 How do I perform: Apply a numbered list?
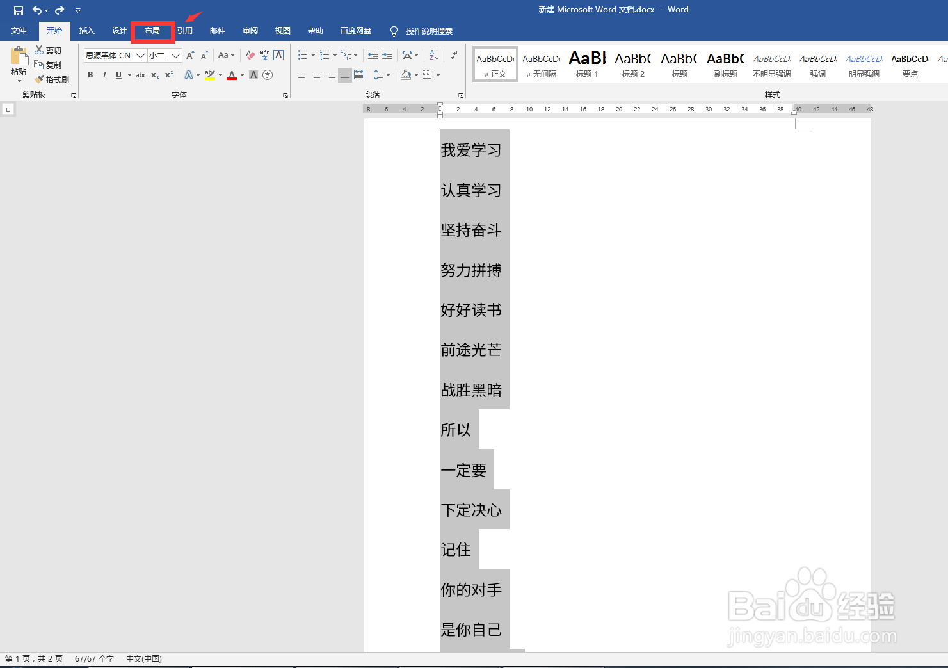pos(325,55)
